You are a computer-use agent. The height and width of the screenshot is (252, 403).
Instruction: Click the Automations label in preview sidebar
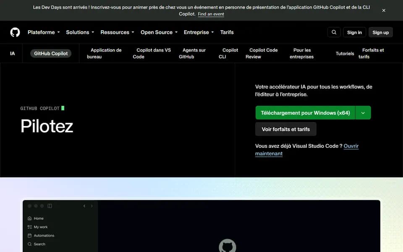[44, 236]
